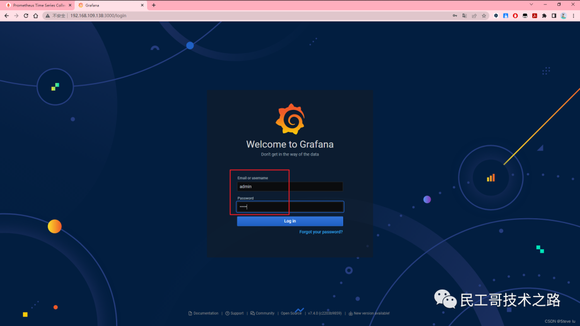
Task: Select the Grafana browser tab
Action: 111,5
